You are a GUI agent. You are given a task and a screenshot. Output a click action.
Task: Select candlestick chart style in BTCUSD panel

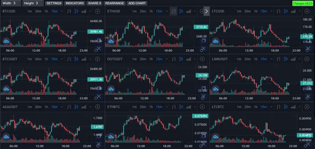(x=76, y=11)
